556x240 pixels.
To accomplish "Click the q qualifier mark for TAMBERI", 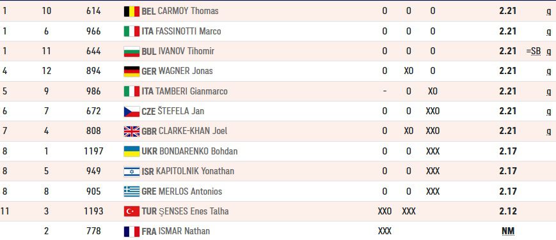I will 548,92.
